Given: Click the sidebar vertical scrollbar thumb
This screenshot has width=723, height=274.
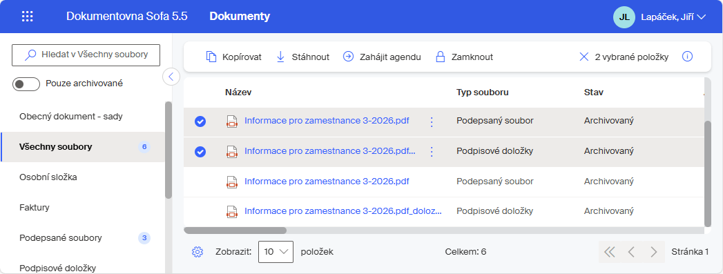Looking at the screenshot, I should coord(168,150).
